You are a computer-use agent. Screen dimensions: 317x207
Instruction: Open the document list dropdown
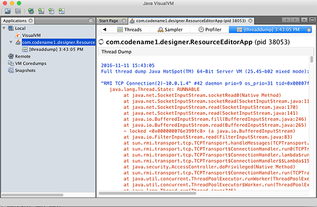pos(304,20)
